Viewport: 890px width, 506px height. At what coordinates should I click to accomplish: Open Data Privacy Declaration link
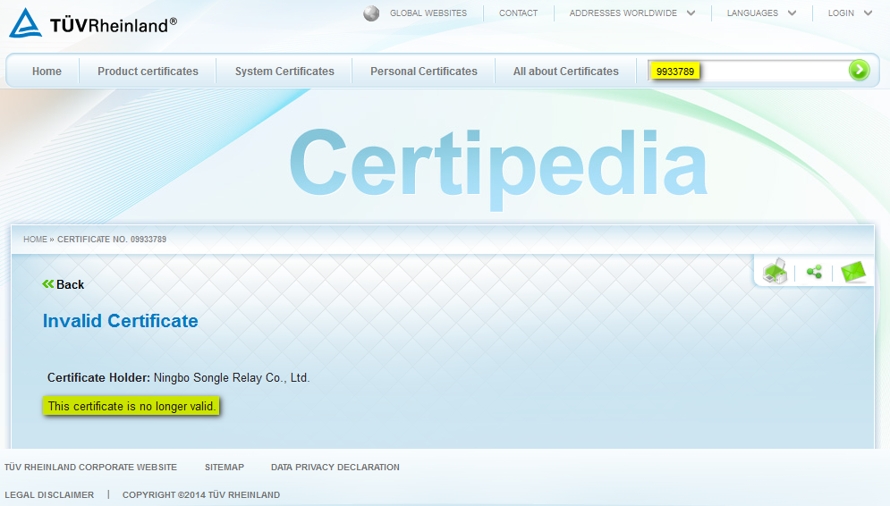[335, 468]
